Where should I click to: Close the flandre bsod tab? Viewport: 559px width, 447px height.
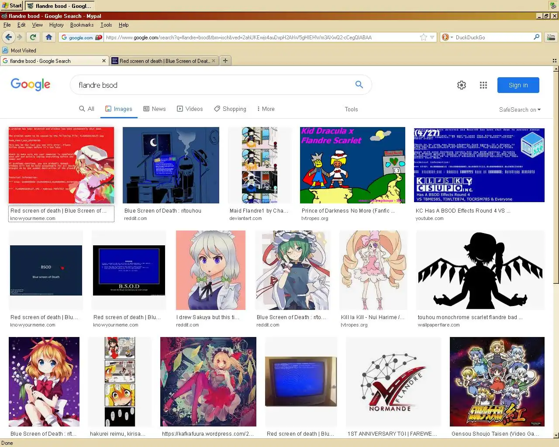tap(104, 61)
